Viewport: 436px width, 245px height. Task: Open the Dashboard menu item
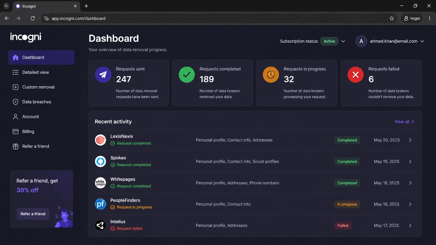coord(41,58)
